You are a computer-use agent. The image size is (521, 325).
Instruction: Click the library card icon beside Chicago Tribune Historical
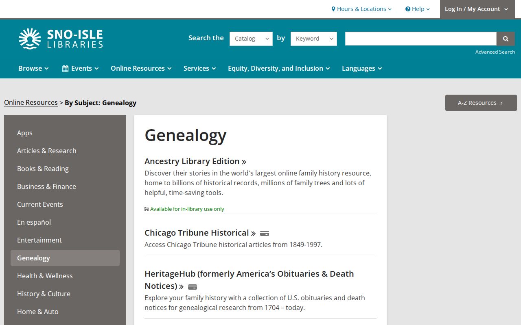click(265, 233)
